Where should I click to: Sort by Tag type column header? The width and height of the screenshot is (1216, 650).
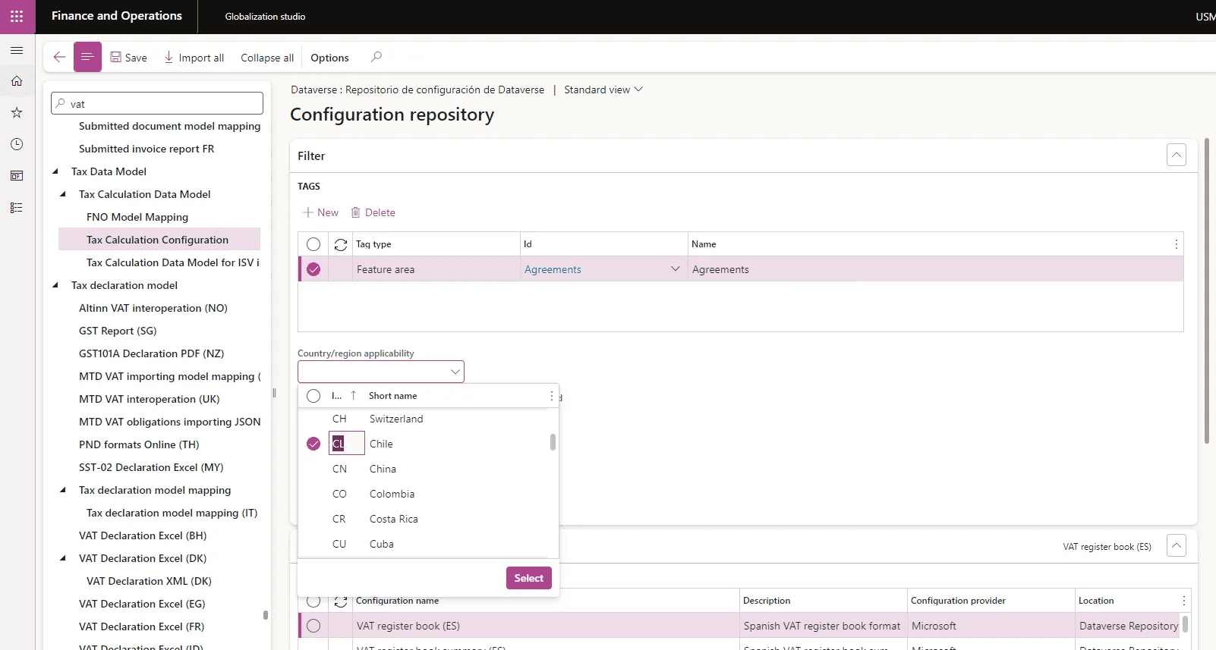tap(373, 244)
